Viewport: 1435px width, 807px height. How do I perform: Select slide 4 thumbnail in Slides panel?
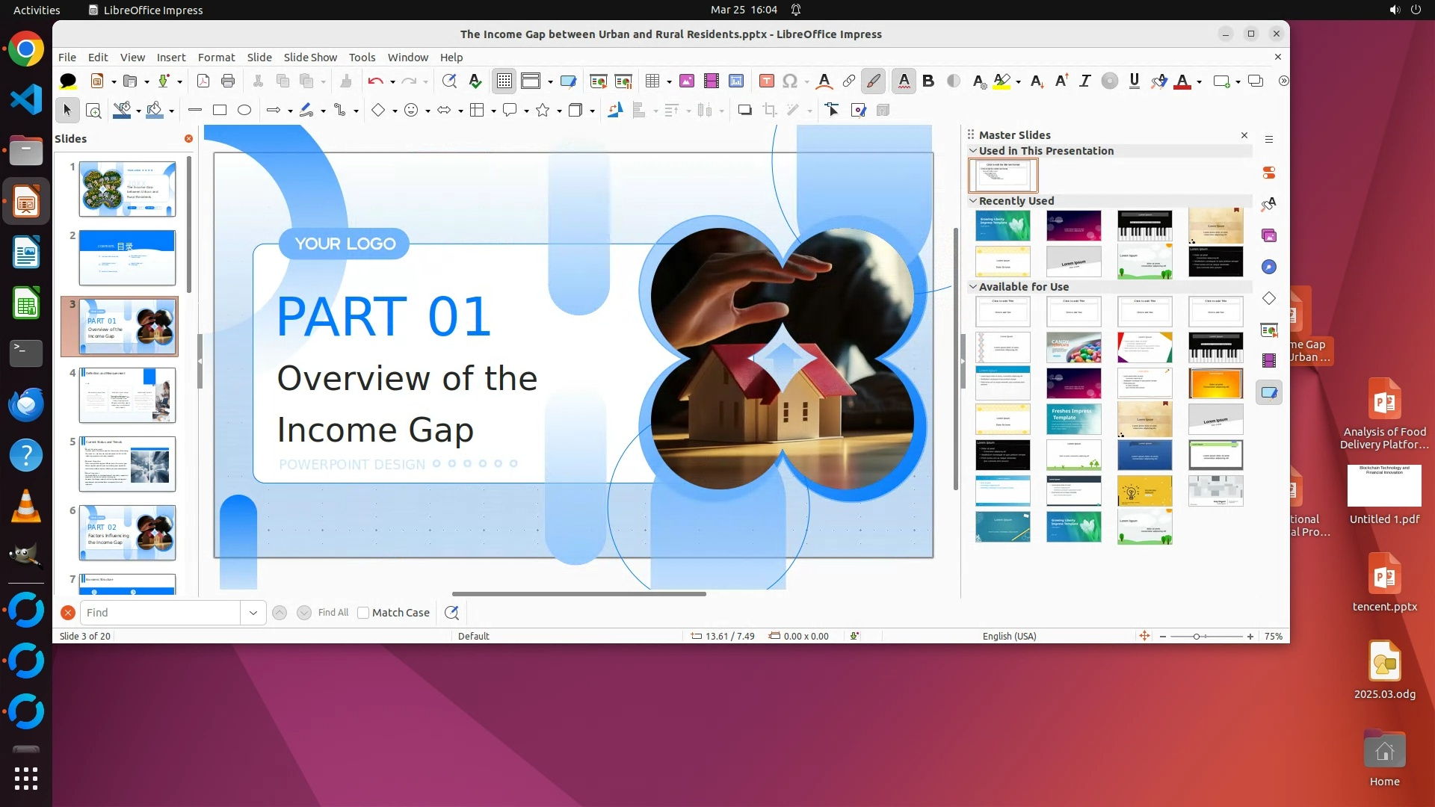click(x=127, y=395)
